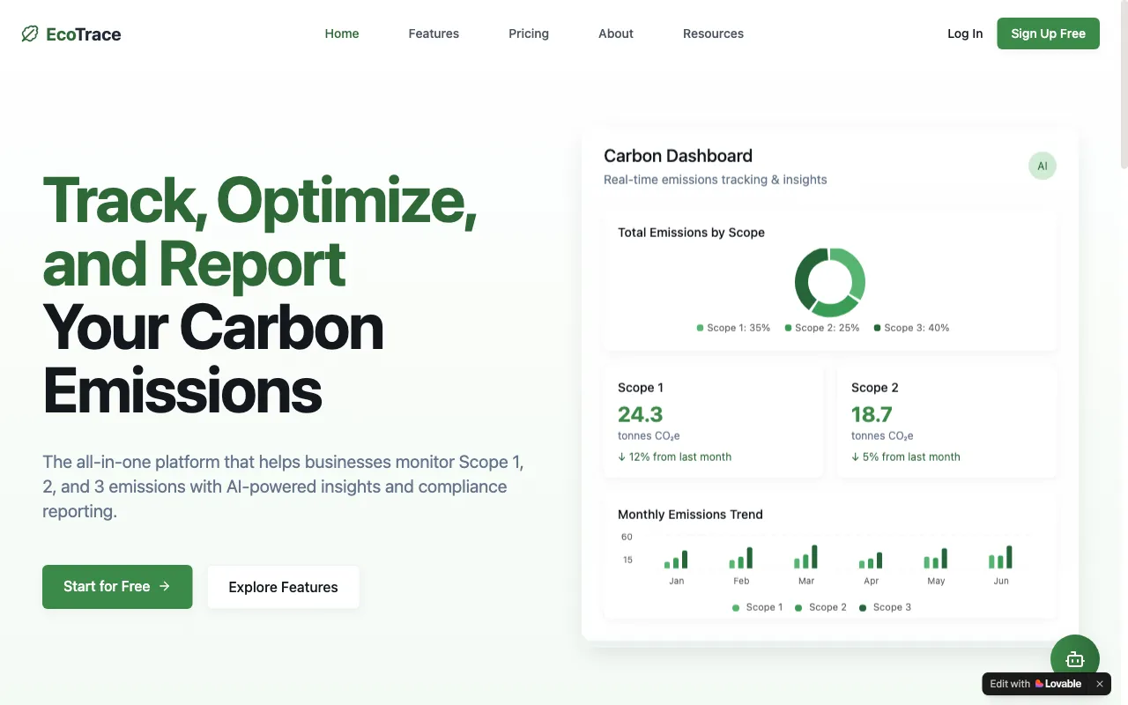Click Scope 2: 25% legend entry
Screen dimensions: 1128x705
click(x=822, y=328)
